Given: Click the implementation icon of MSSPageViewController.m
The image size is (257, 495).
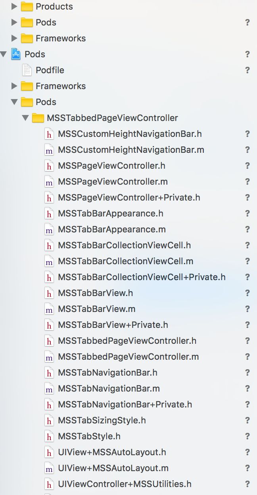Looking at the screenshot, I should tap(49, 181).
